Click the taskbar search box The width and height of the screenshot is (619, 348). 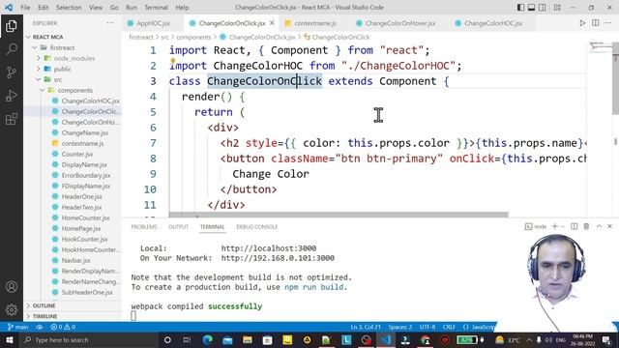(x=89, y=339)
